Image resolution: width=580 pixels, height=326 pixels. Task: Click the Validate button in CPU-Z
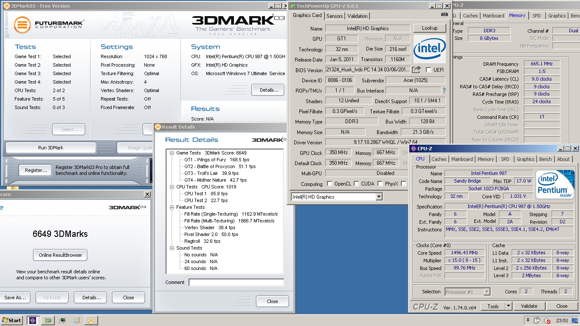[x=529, y=306]
